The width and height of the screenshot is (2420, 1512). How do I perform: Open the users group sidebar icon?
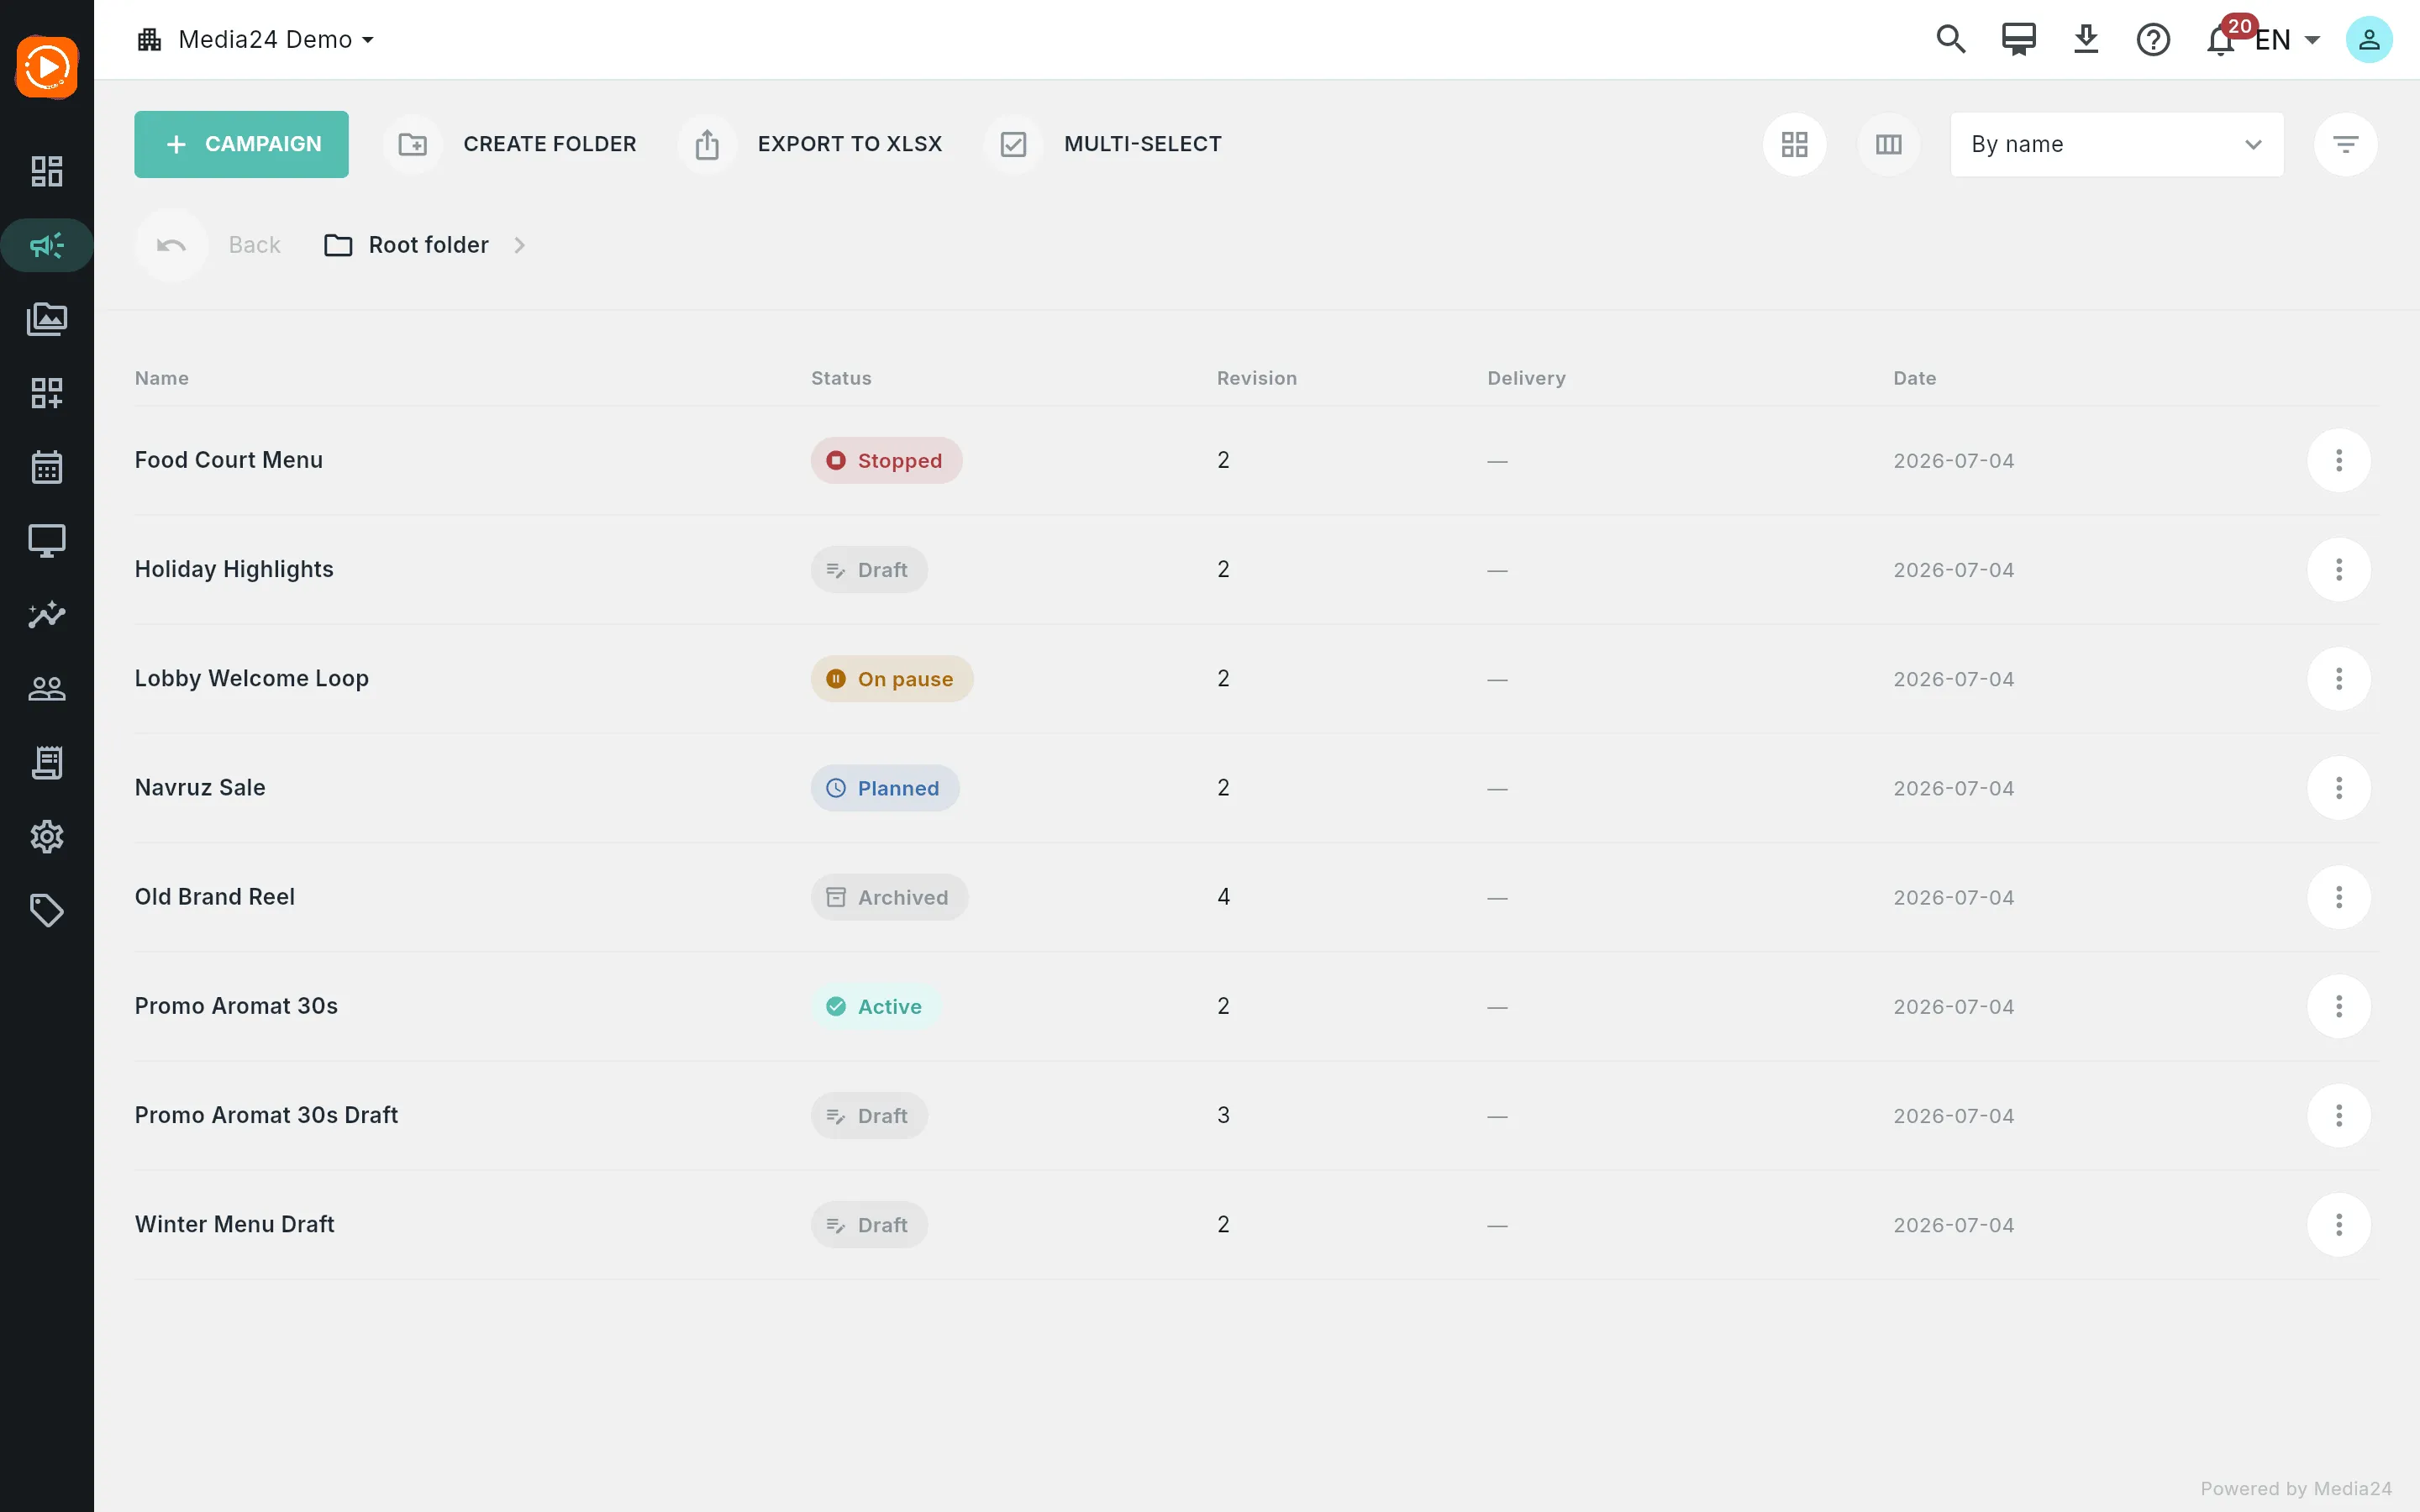point(47,689)
